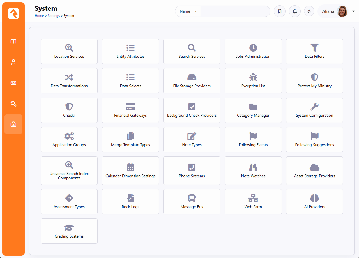Open the Alisha user profile dropdown arrow
Screen dimensions: 359x258
pos(353,11)
